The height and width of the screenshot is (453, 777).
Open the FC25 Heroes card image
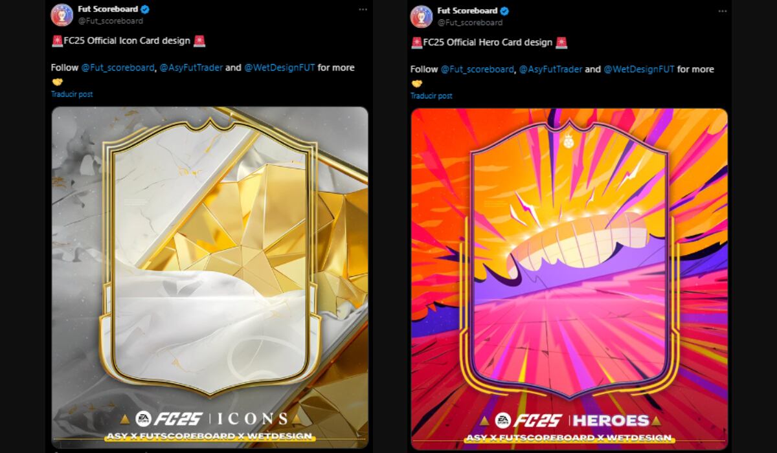[x=569, y=279]
